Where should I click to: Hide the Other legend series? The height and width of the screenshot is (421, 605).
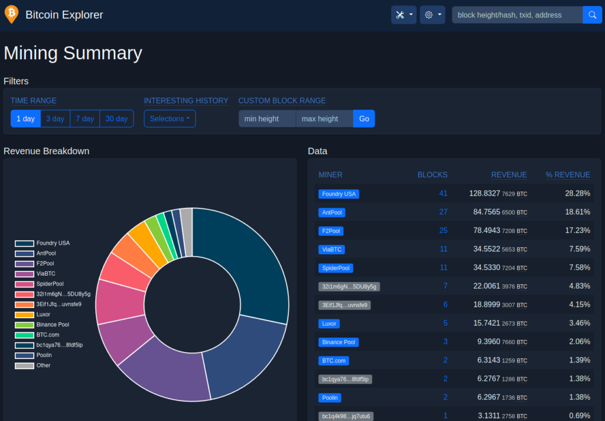33,365
